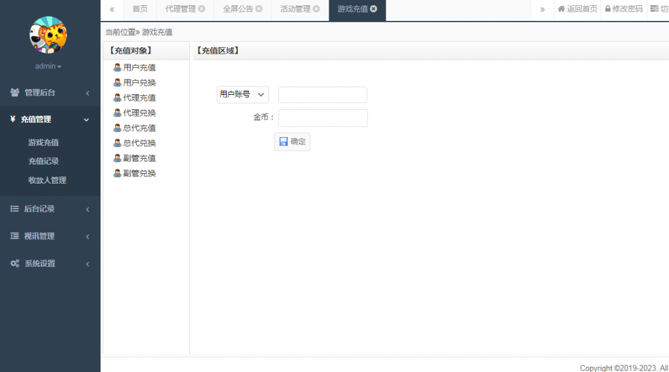Screen dimensions: 669x372
Task: Click 修改密码 lock link
Action: (x=623, y=9)
